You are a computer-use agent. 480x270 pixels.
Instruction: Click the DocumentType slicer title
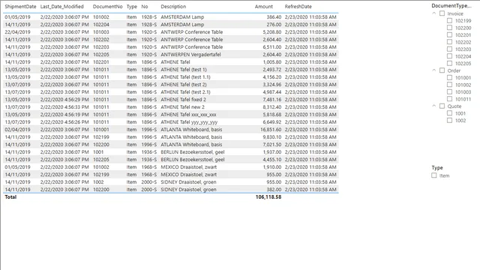(451, 5)
